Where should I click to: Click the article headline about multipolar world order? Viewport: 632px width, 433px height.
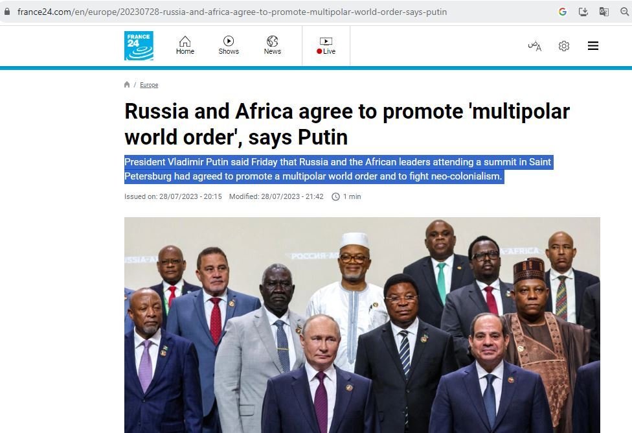click(x=347, y=124)
